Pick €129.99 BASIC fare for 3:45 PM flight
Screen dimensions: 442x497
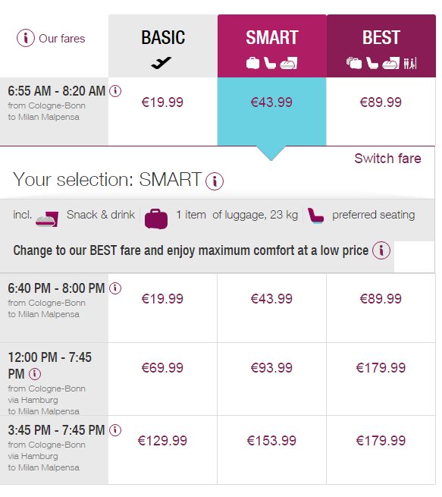(x=162, y=441)
